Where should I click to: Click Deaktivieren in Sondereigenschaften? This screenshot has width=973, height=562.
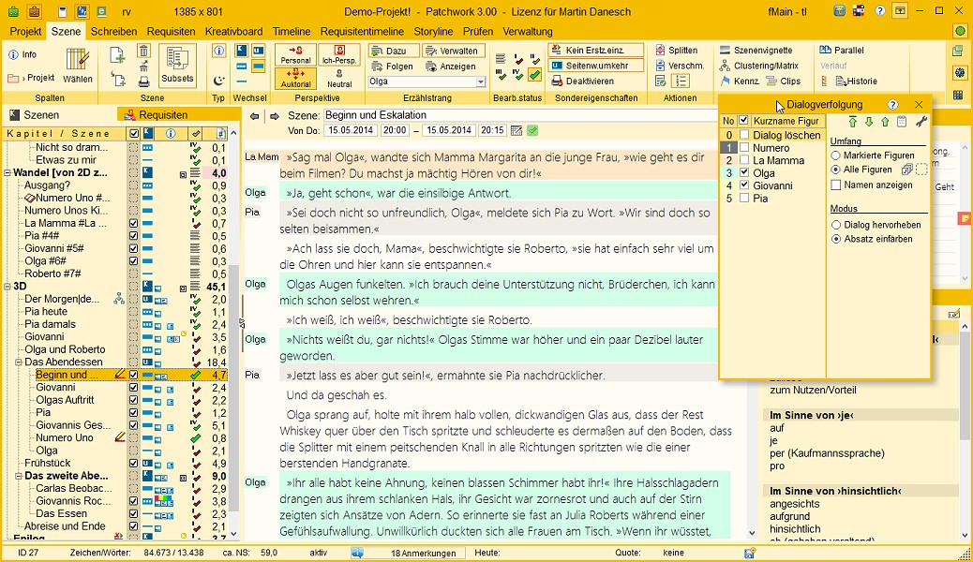[x=583, y=81]
